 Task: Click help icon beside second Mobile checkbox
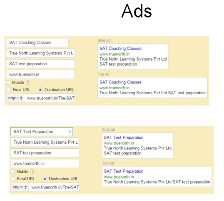point(32,172)
